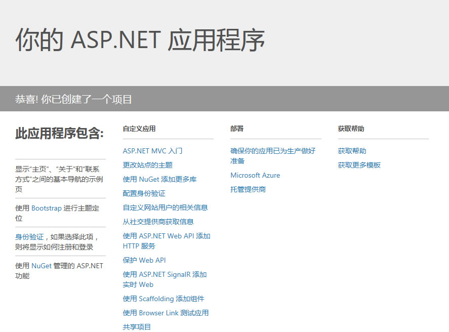Screen dimensions: 449x332
Task: Click the 获取帮助 link
Action: coord(352,151)
